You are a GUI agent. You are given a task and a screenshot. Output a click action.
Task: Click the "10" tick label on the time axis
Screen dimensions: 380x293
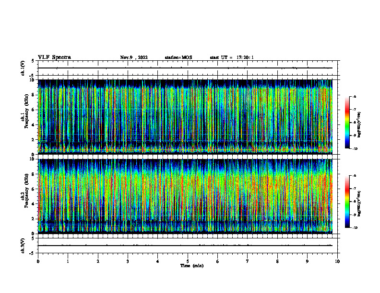337,261
